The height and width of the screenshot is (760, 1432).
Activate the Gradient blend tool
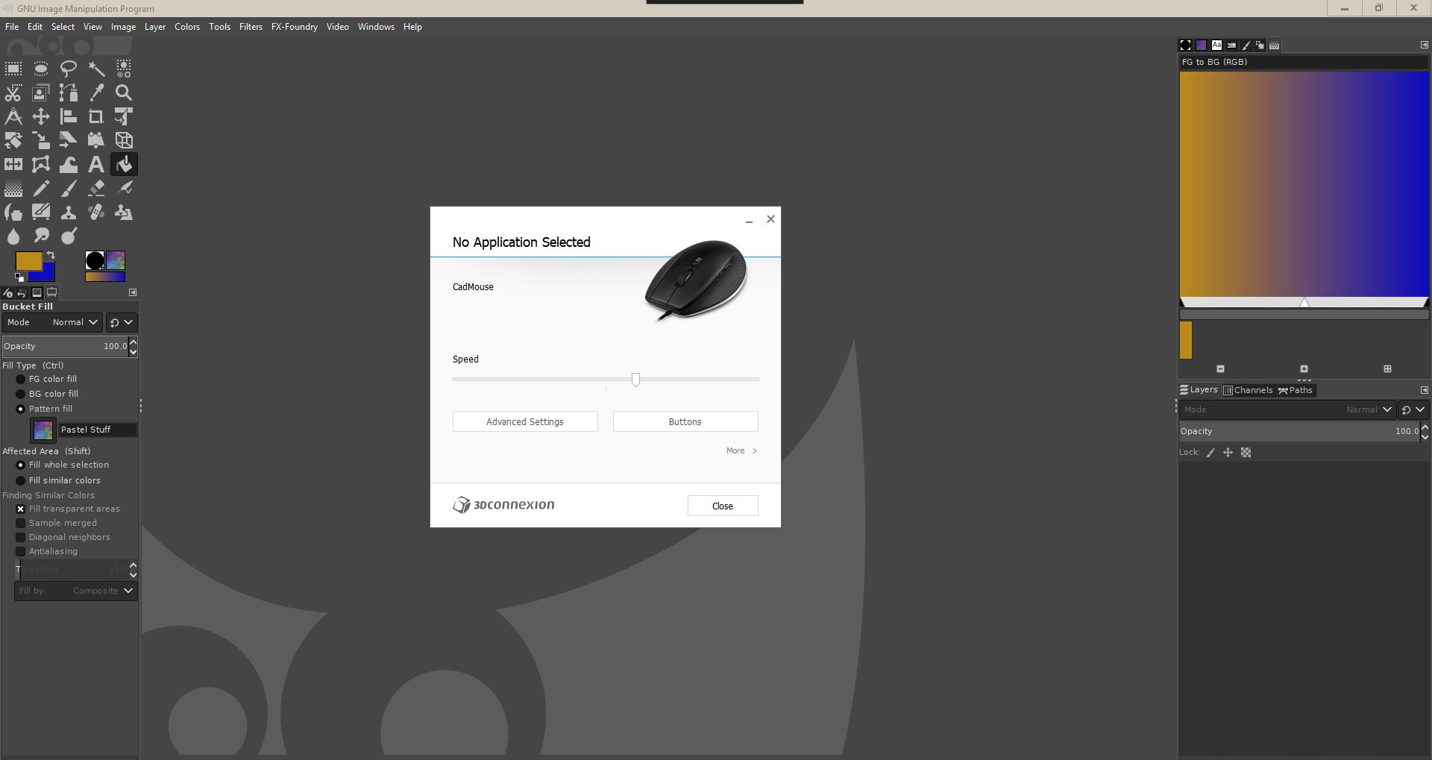click(13, 188)
